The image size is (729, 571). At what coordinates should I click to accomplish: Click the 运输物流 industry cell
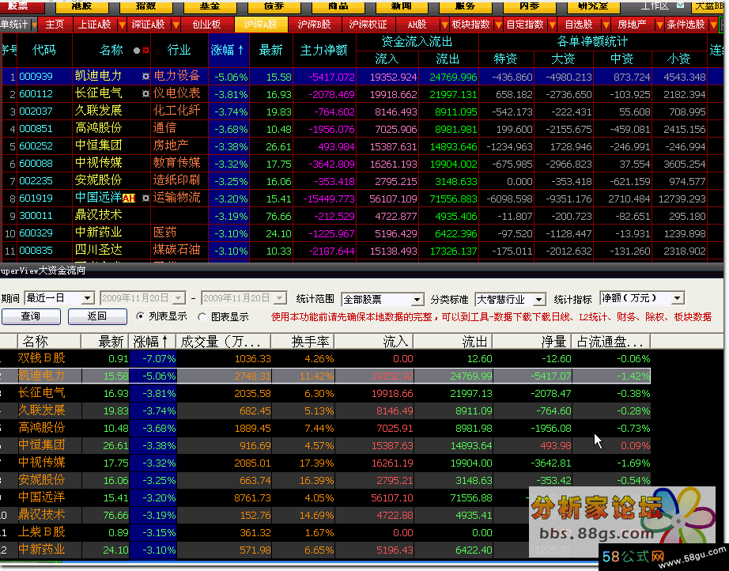click(x=176, y=198)
